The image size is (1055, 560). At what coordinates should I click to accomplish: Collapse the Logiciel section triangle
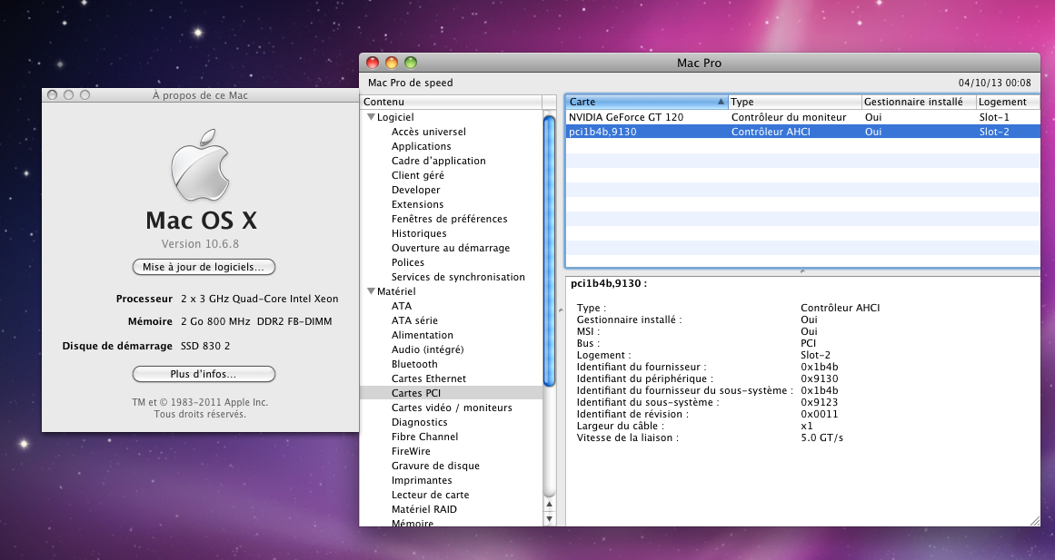click(x=371, y=117)
